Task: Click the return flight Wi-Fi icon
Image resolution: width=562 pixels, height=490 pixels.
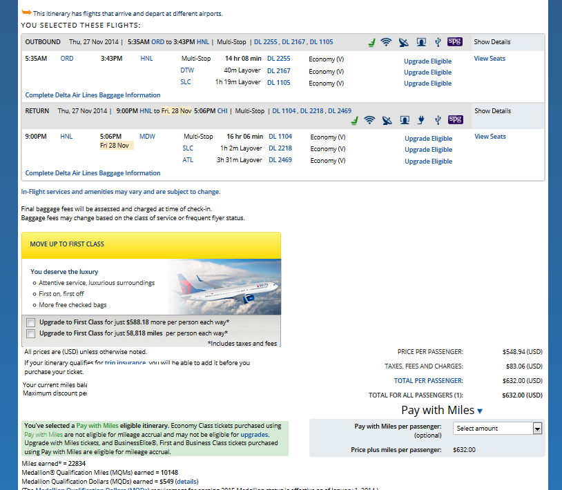Action: click(370, 120)
